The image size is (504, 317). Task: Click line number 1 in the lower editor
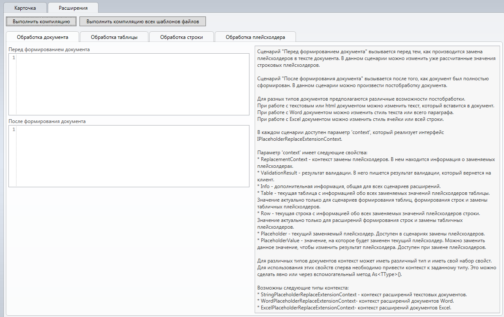pyautogui.click(x=14, y=129)
